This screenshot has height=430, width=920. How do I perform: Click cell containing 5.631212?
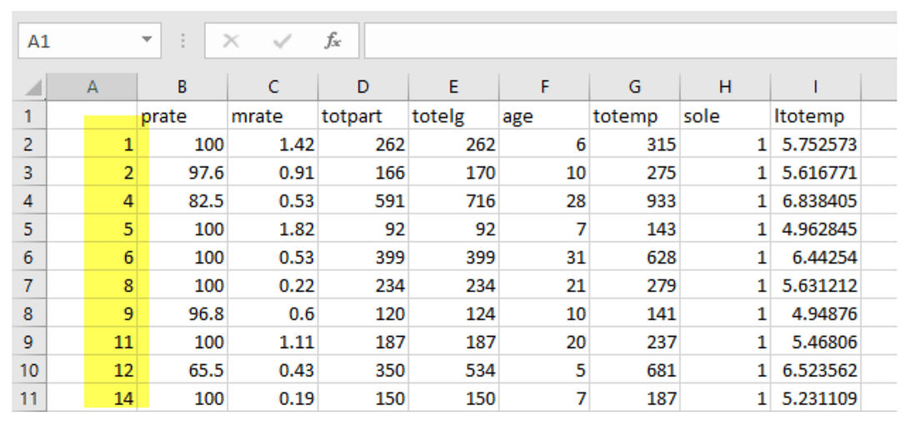pos(816,284)
